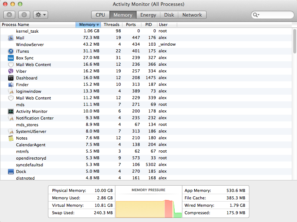Select the mds_stores process row
Screen dimensions: 297x222
point(146,125)
